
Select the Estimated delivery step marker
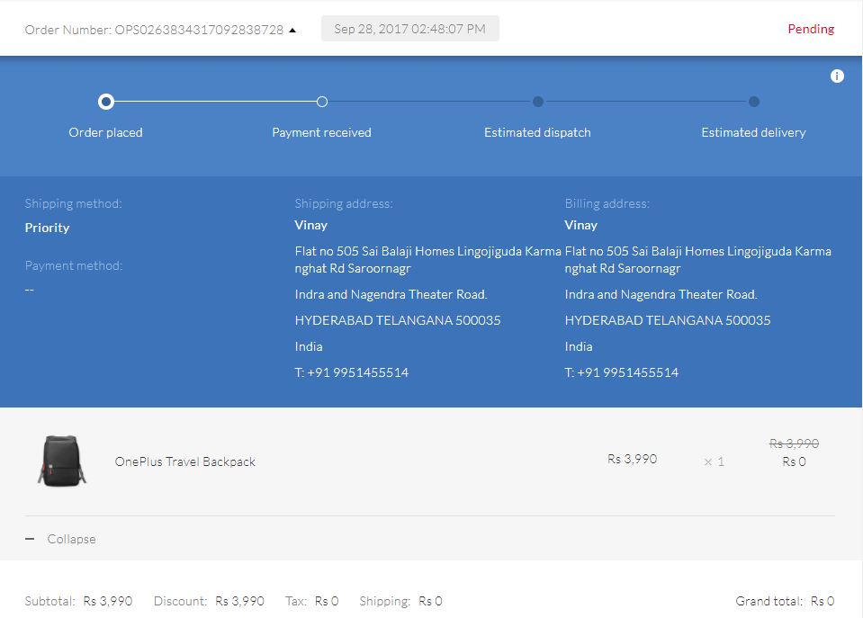point(753,102)
